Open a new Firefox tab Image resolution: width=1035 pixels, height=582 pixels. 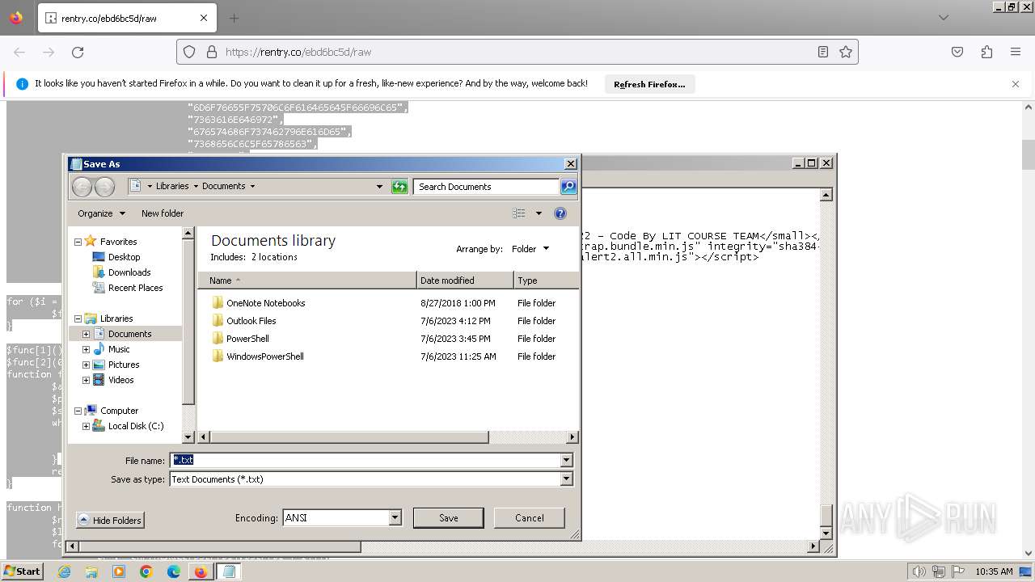(x=234, y=18)
